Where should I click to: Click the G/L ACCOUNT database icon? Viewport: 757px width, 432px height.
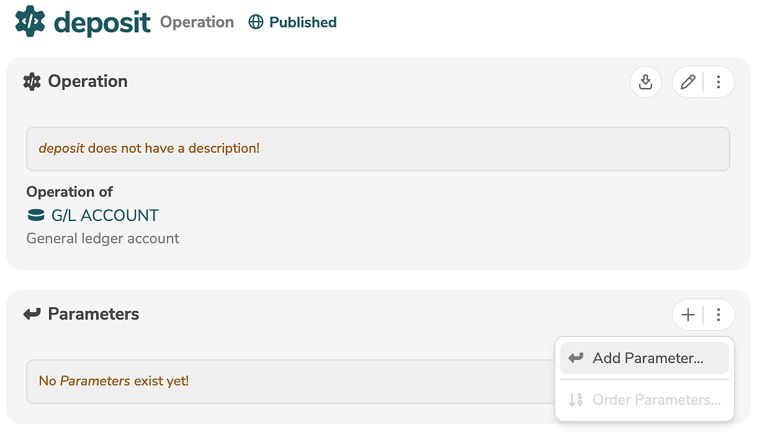(x=36, y=215)
